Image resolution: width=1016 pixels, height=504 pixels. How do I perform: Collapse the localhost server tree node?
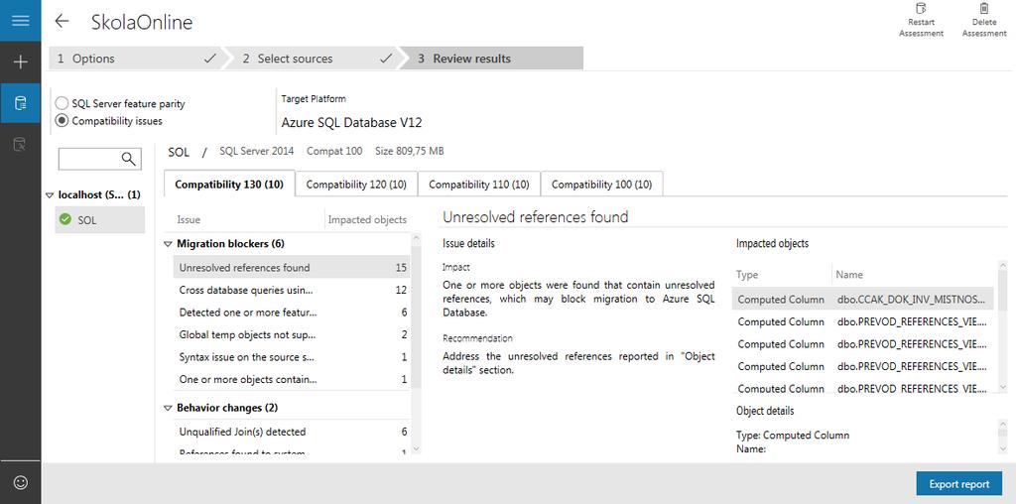point(50,195)
